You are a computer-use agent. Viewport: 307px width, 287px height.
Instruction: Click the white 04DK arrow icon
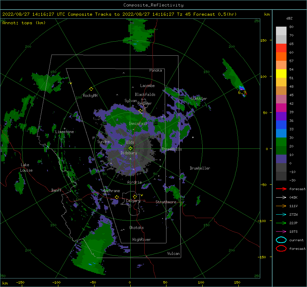[281, 198]
